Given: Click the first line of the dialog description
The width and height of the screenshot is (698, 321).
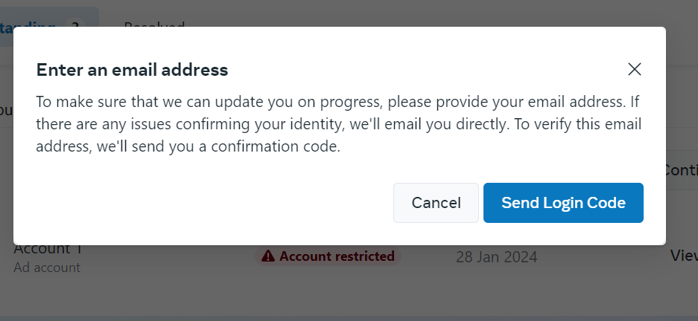Looking at the screenshot, I should click(x=337, y=102).
